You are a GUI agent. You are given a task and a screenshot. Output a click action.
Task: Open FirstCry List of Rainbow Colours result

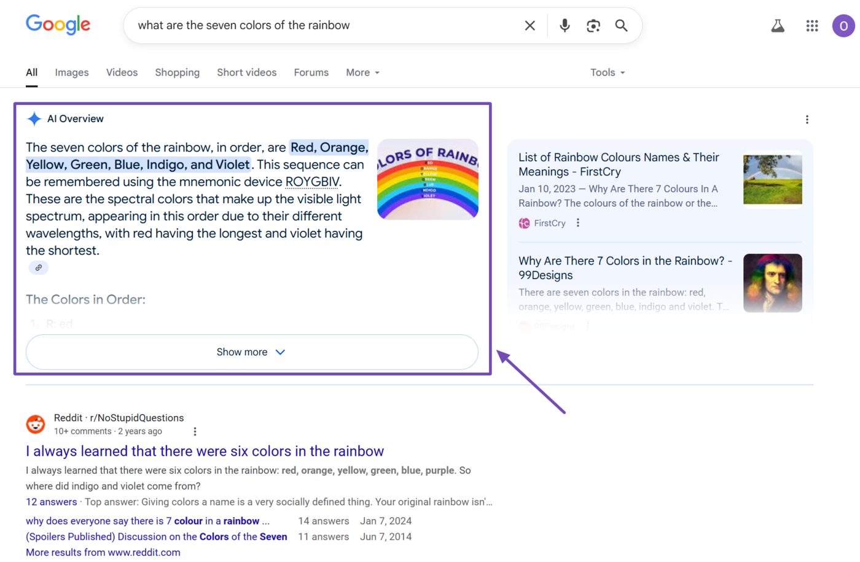[x=619, y=164]
